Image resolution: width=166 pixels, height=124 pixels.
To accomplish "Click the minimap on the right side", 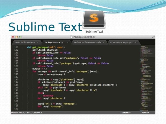I will click(147, 78).
